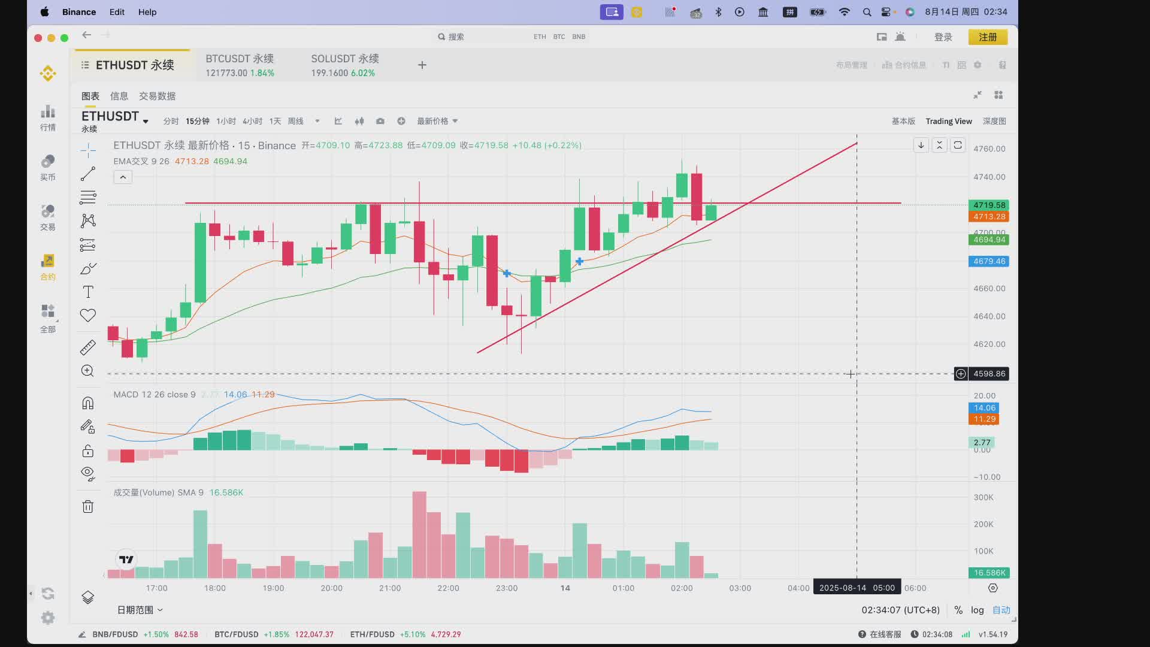The height and width of the screenshot is (647, 1150).
Task: Open the 日期范围 date range dropdown
Action: coord(140,610)
